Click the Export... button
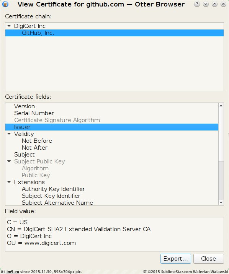Screen dimensions: 229x274 tap(176, 259)
